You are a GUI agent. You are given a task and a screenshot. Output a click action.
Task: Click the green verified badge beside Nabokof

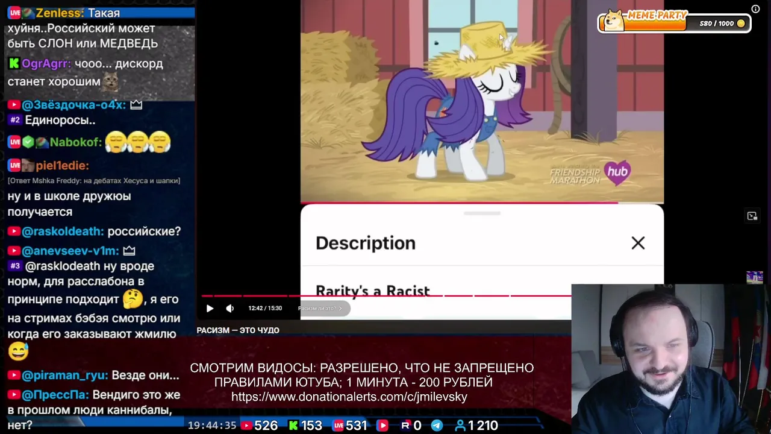pyautogui.click(x=28, y=142)
